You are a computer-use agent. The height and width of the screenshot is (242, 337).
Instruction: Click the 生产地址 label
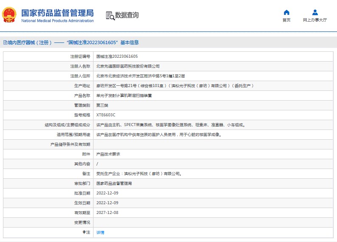82,86
